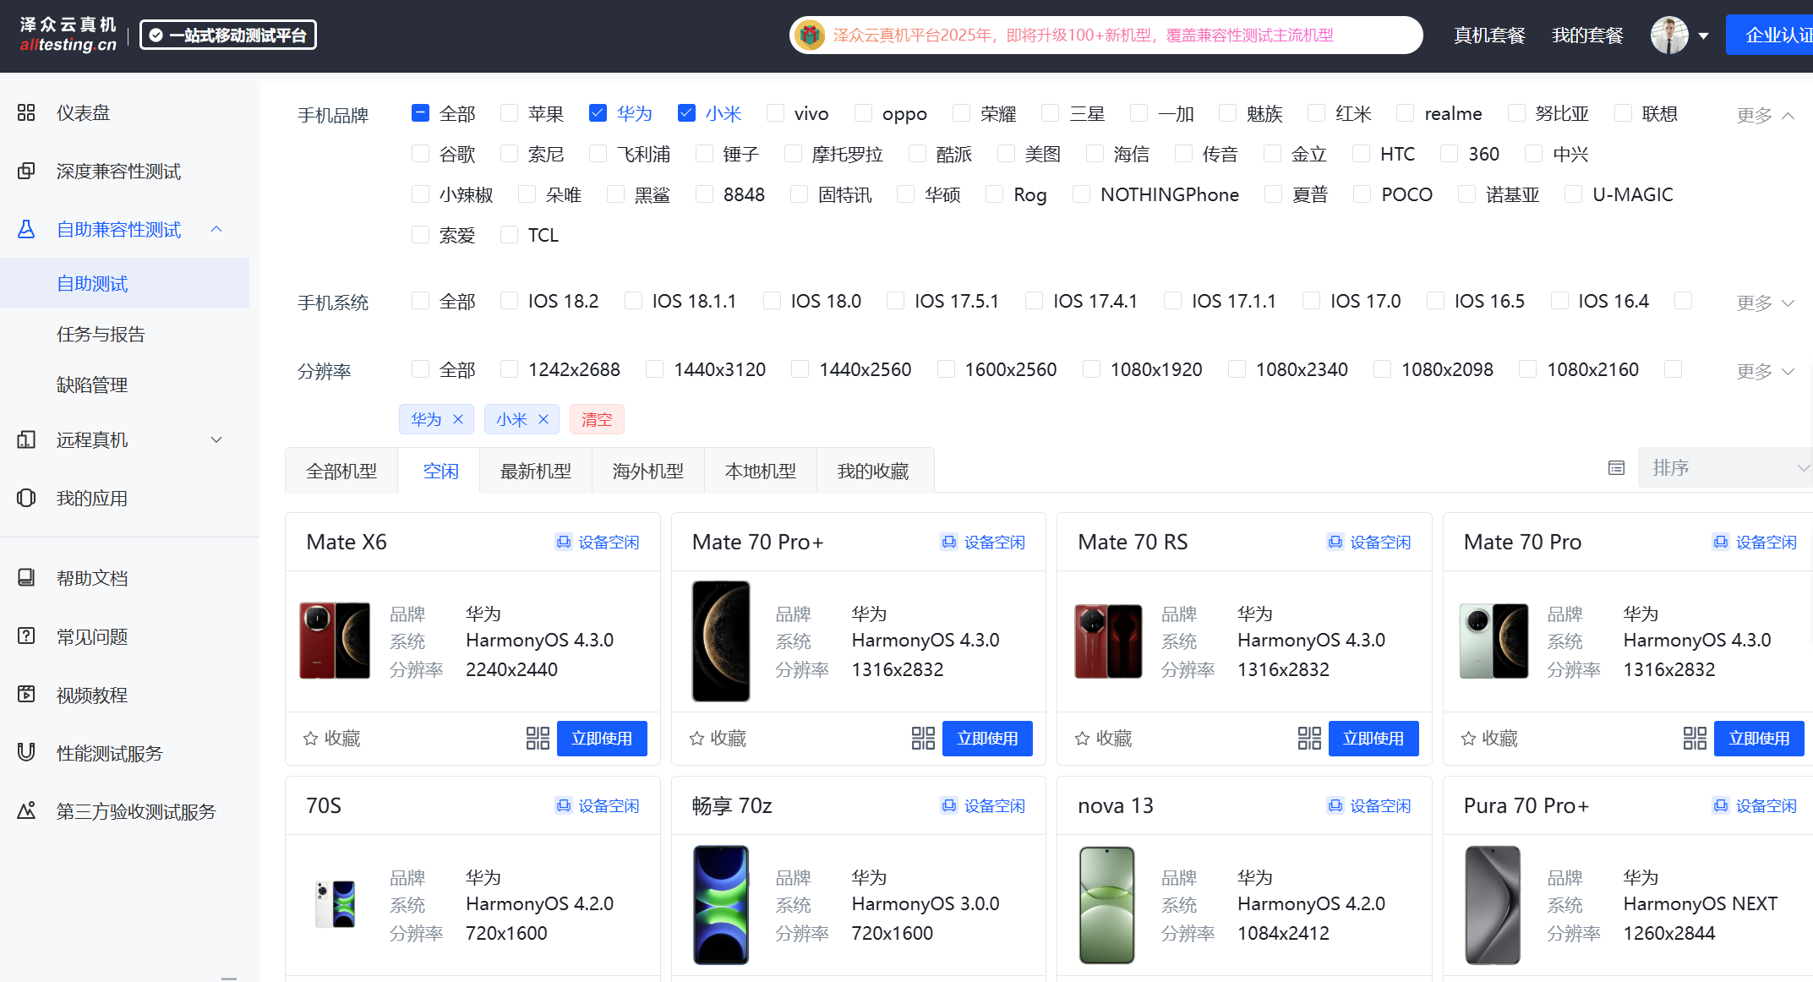Remove the 小米 filter tag
The height and width of the screenshot is (982, 1813).
tap(543, 419)
